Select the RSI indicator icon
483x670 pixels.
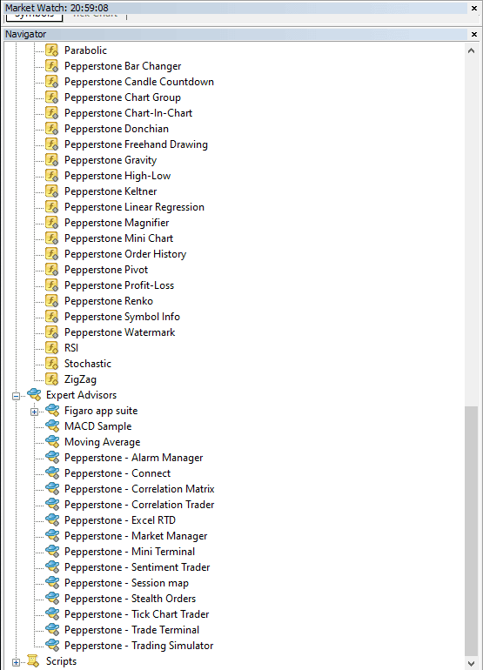pyautogui.click(x=51, y=348)
